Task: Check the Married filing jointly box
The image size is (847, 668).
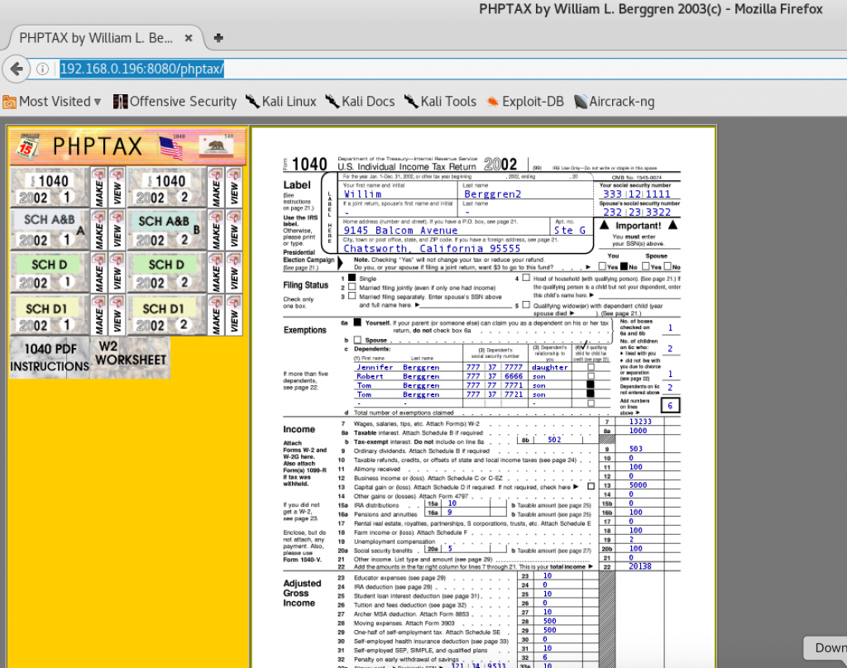Action: [352, 287]
